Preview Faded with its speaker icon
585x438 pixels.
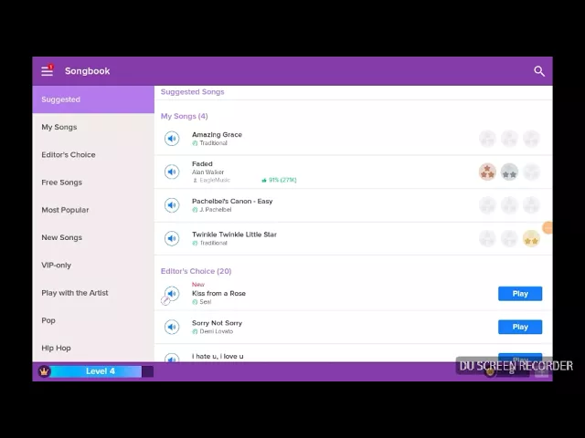pyautogui.click(x=172, y=172)
